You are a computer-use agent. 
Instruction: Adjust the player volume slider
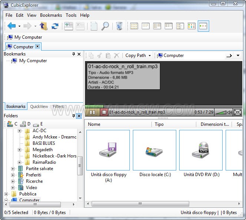[221, 112]
